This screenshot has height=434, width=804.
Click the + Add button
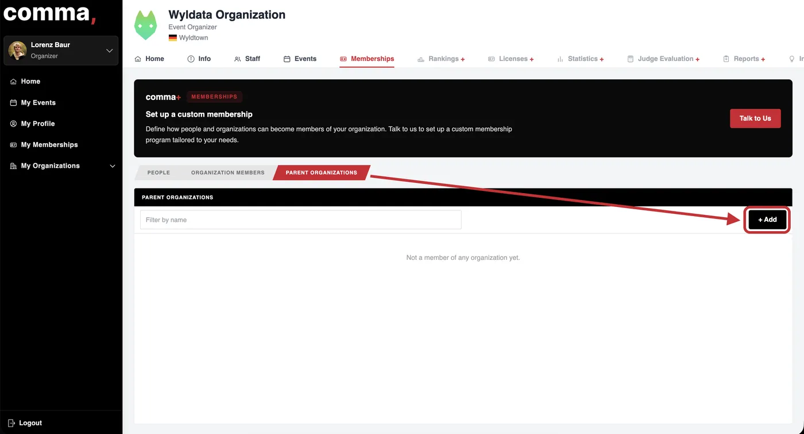click(767, 220)
